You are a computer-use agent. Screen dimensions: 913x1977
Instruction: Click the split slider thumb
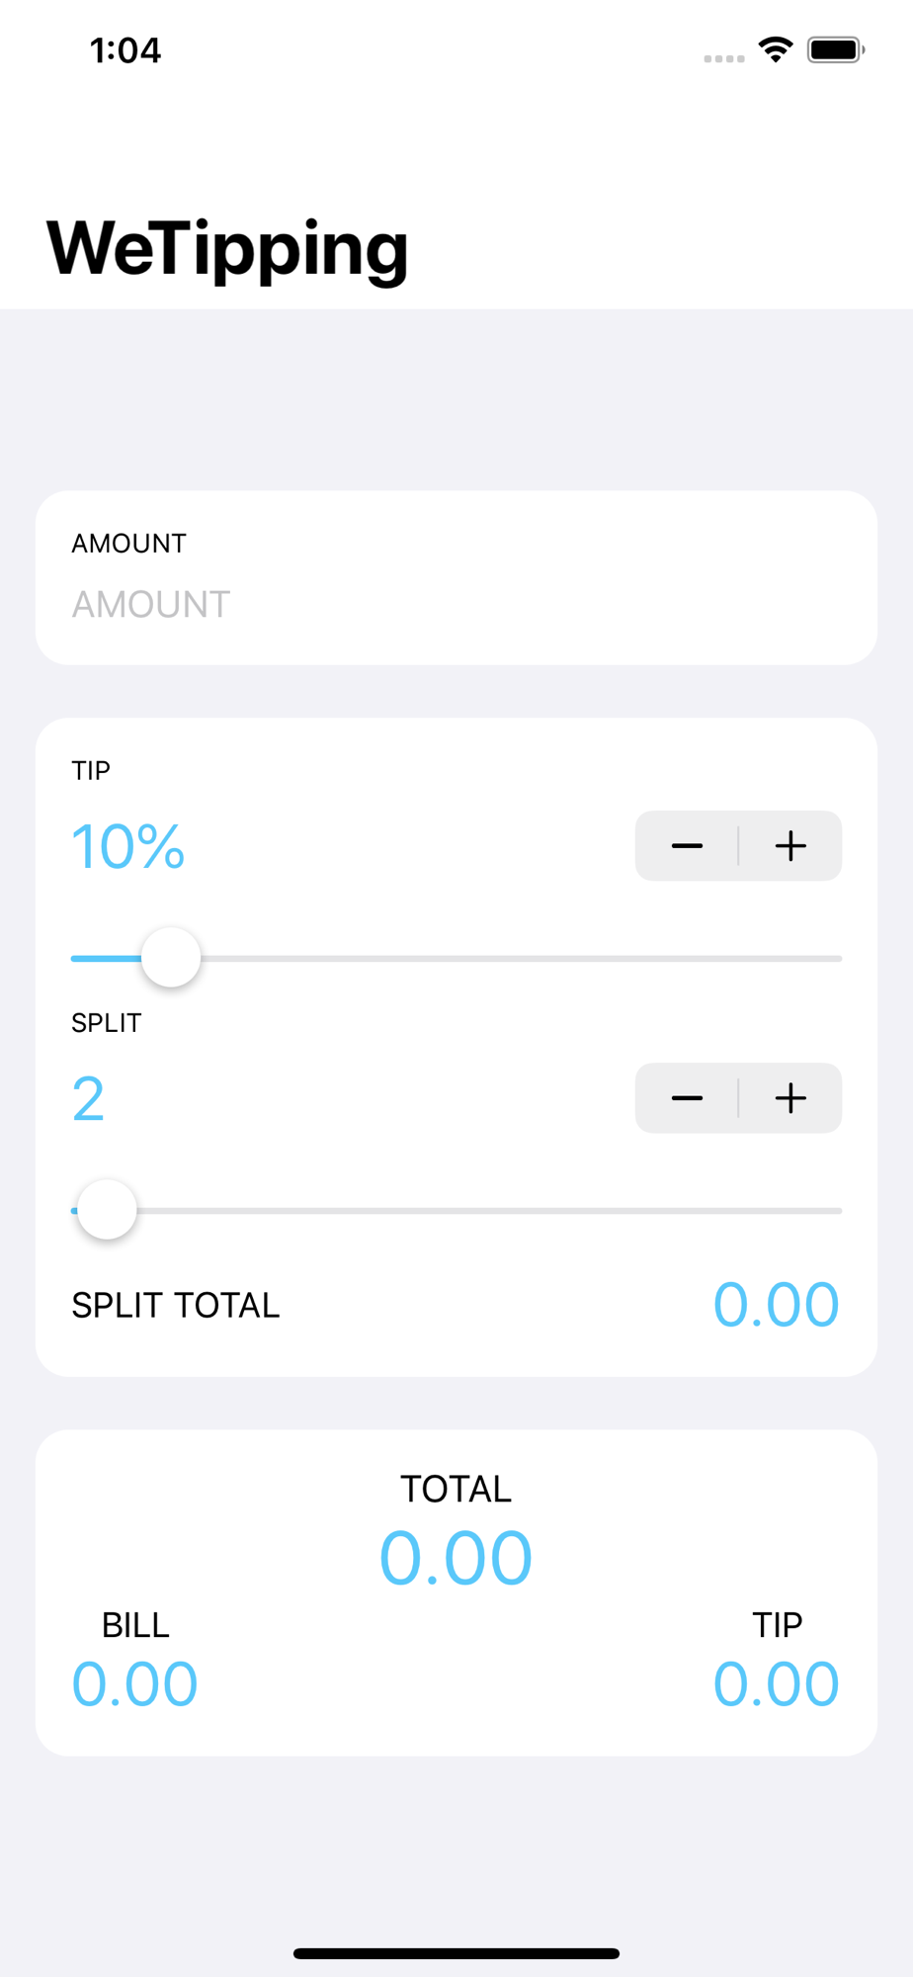(x=107, y=1210)
